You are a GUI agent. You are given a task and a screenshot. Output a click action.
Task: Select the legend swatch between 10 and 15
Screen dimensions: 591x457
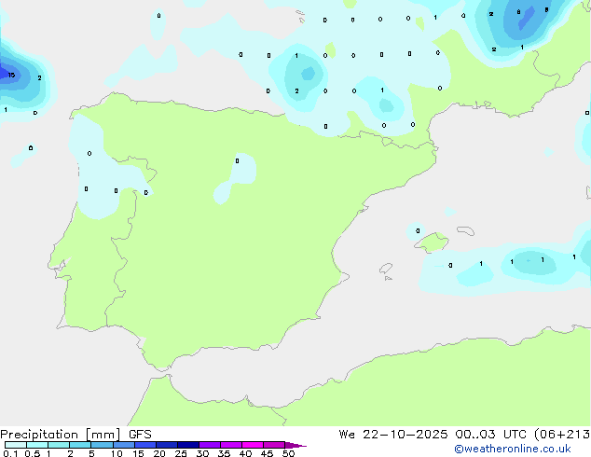(x=123, y=445)
